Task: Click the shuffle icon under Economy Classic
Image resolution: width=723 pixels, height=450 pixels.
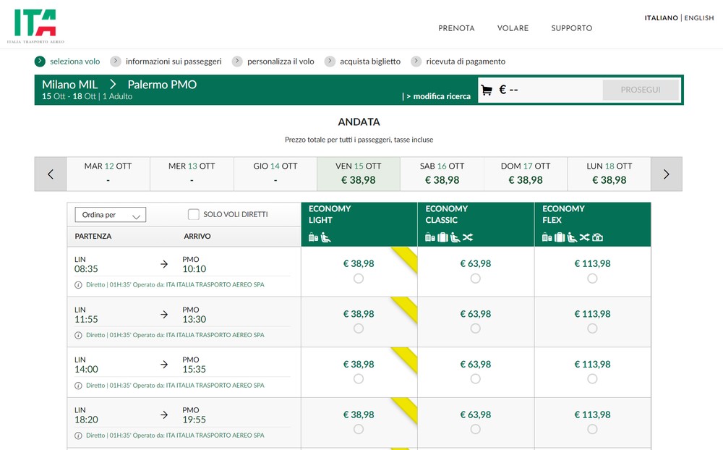Action: click(468, 237)
